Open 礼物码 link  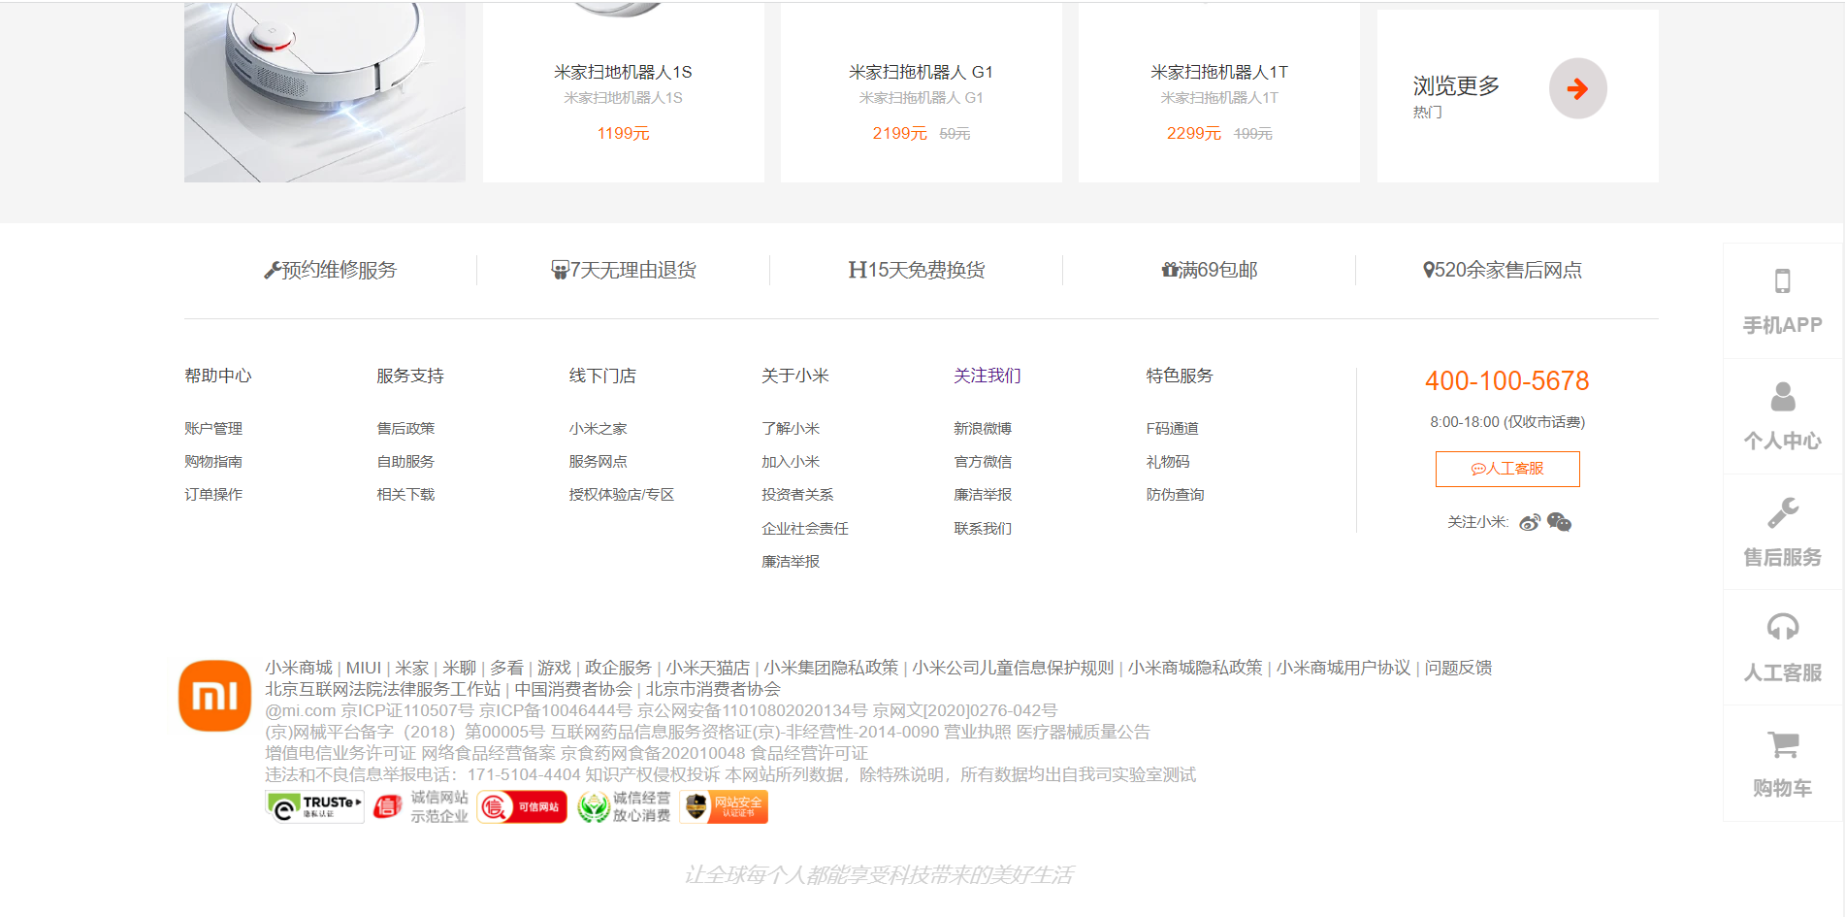[x=1168, y=461]
